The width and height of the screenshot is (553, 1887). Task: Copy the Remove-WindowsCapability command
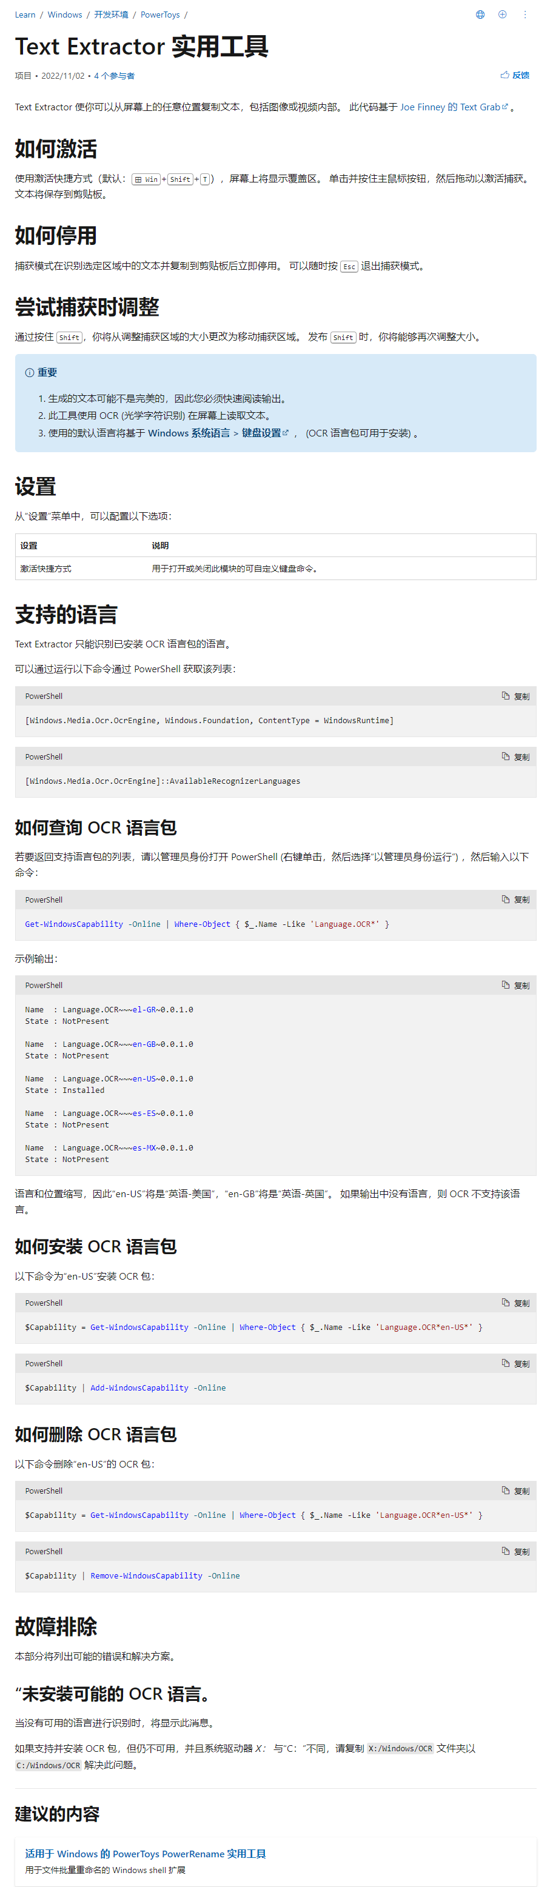click(515, 1552)
